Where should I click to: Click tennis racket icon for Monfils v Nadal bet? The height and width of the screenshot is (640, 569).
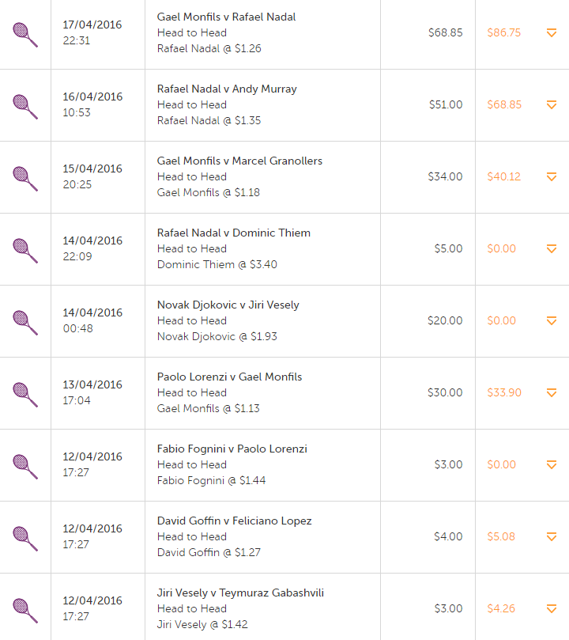coord(25,35)
